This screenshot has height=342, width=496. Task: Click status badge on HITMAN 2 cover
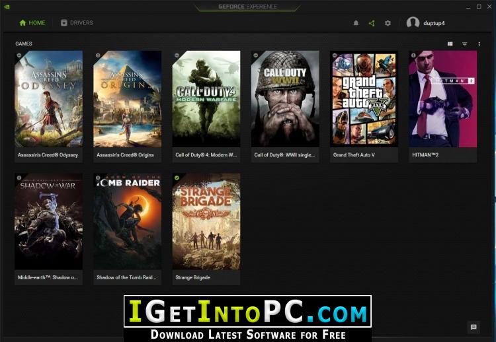(x=413, y=55)
